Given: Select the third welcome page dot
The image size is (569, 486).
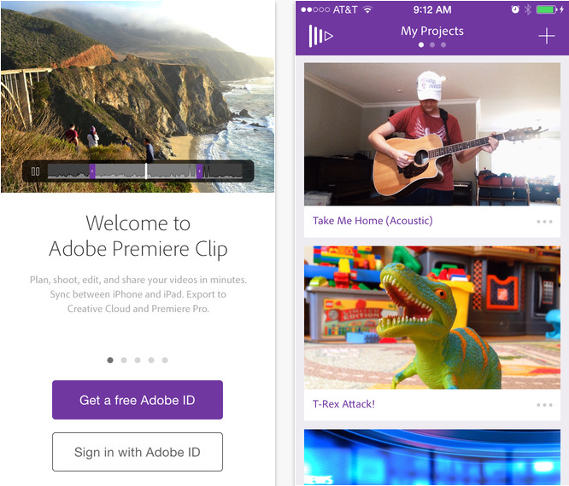Looking at the screenshot, I should pos(138,360).
